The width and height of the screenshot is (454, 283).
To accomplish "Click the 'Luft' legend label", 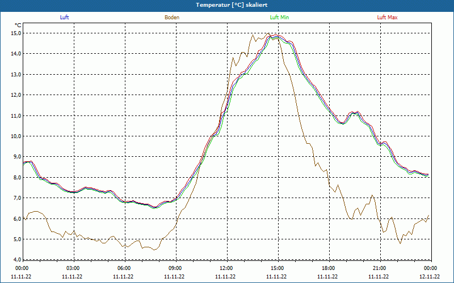I will (x=64, y=18).
